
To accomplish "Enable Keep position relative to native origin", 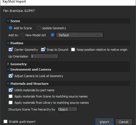I will pyautogui.click(x=73, y=50).
